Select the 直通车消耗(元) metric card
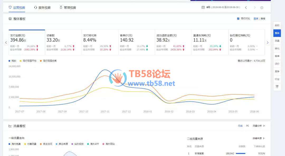This screenshot has height=156, width=285. tap(210, 42)
